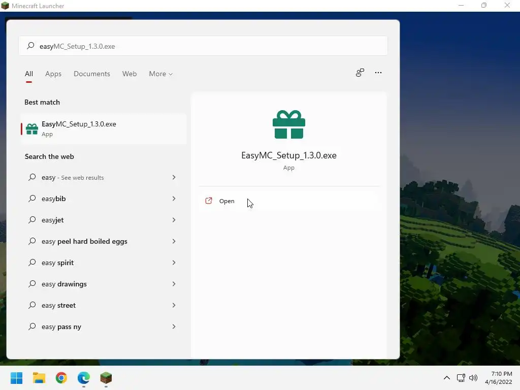
Task: Click the large gift icon in preview pane
Action: point(289,124)
